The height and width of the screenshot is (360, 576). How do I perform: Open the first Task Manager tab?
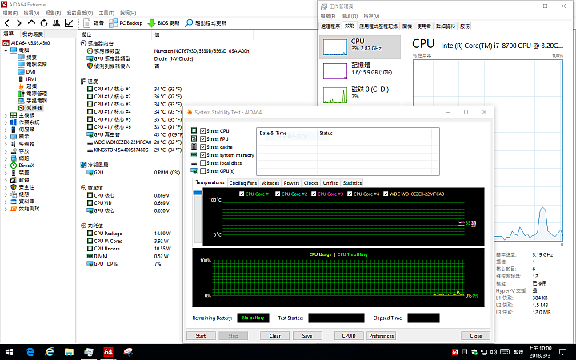pyautogui.click(x=330, y=26)
